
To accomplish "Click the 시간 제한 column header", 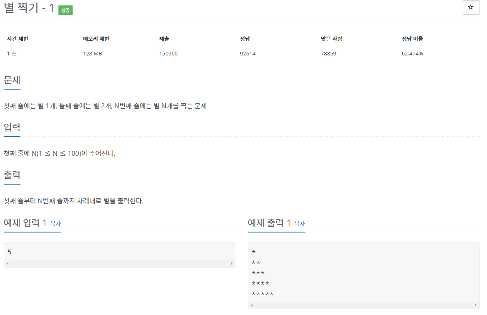I will click(x=18, y=39).
